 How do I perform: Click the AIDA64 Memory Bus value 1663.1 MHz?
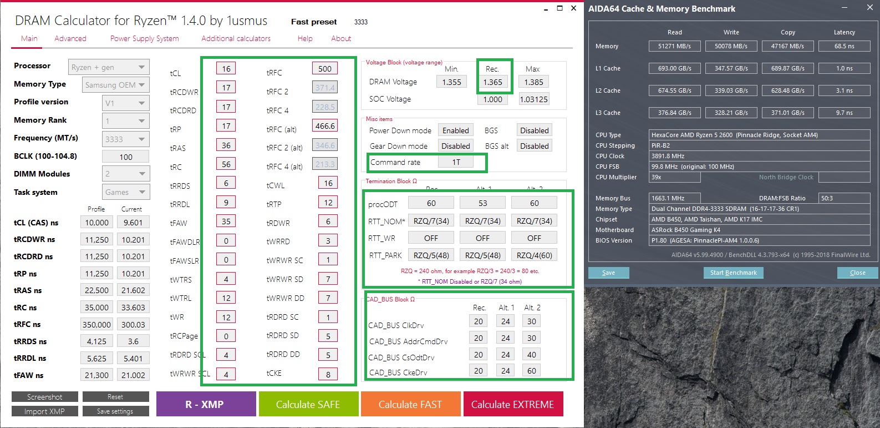(x=674, y=198)
